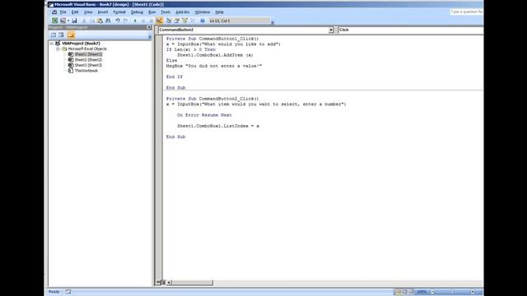This screenshot has width=527, height=296.
Task: Open the File menu
Action: click(63, 12)
